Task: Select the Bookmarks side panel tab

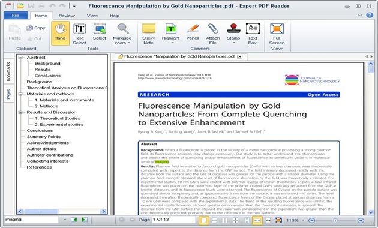Action: (x=9, y=71)
